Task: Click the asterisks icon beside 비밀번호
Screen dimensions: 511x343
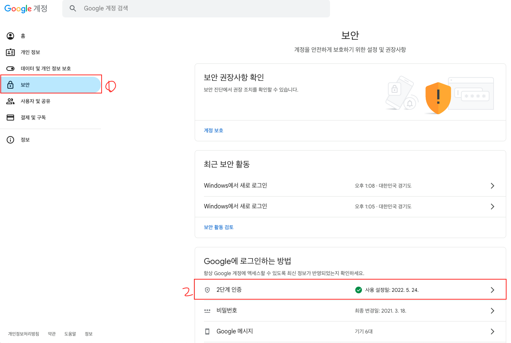Action: [207, 311]
